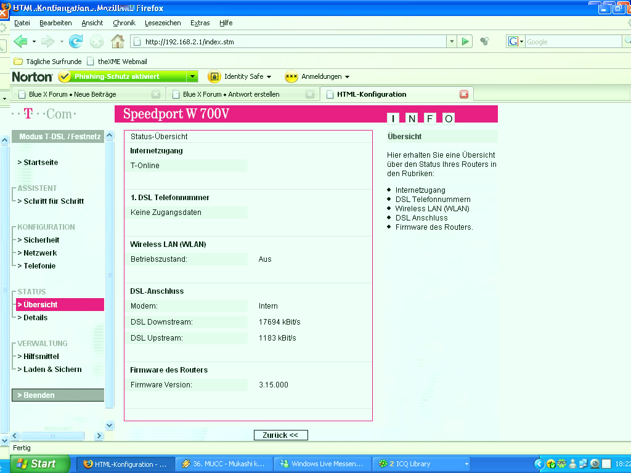Click the Norton logo
Image resolution: width=631 pixels, height=473 pixels.
(32, 76)
